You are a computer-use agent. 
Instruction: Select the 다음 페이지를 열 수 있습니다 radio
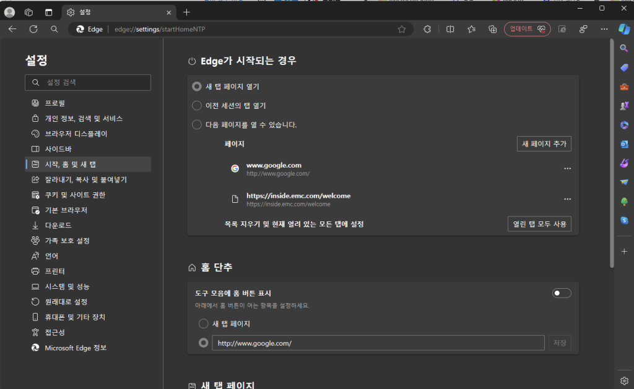tap(197, 124)
